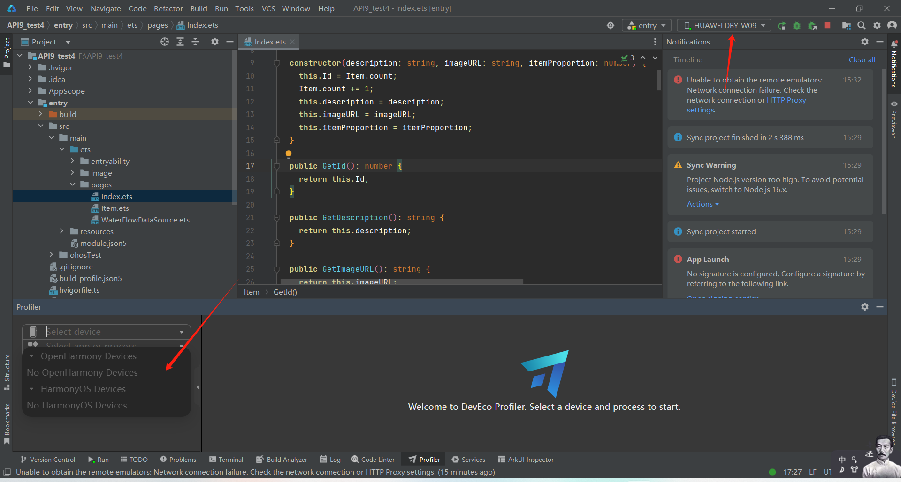Open the Refactor menu
The height and width of the screenshot is (482, 901).
(x=168, y=8)
